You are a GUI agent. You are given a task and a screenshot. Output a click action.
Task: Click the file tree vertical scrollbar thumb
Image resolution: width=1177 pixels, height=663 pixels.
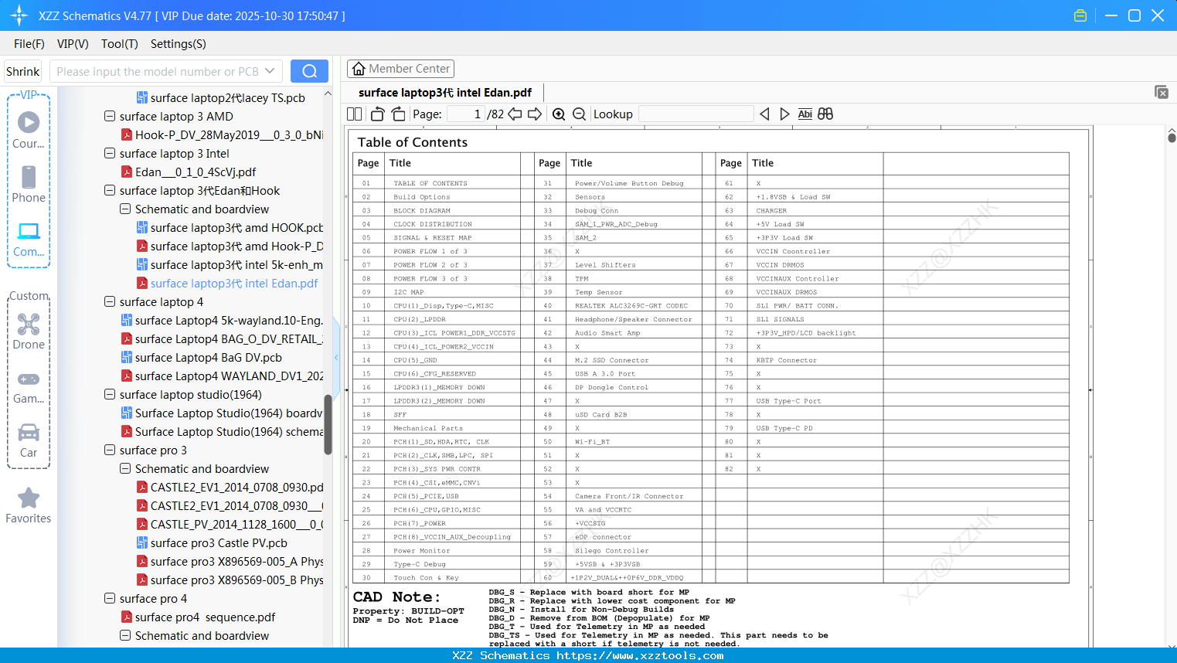click(x=328, y=425)
